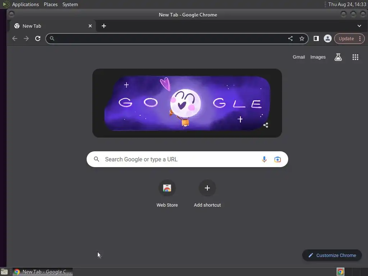This screenshot has height=276, width=368.
Task: Open the profile avatar menu
Action: point(328,38)
